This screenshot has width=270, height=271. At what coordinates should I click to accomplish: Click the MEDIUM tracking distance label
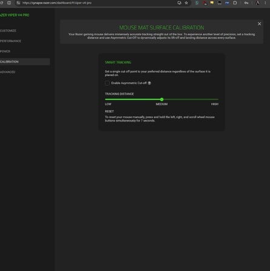(x=161, y=104)
